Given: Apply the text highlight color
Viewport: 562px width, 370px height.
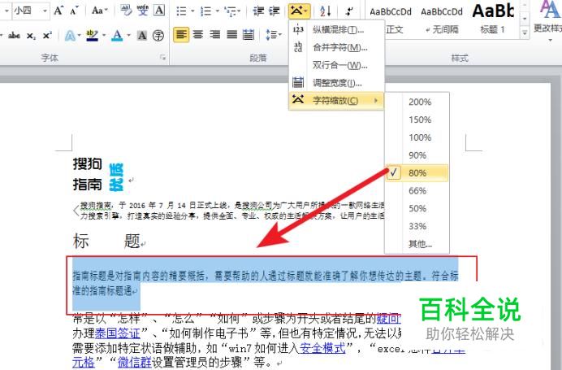Looking at the screenshot, I should [x=92, y=35].
